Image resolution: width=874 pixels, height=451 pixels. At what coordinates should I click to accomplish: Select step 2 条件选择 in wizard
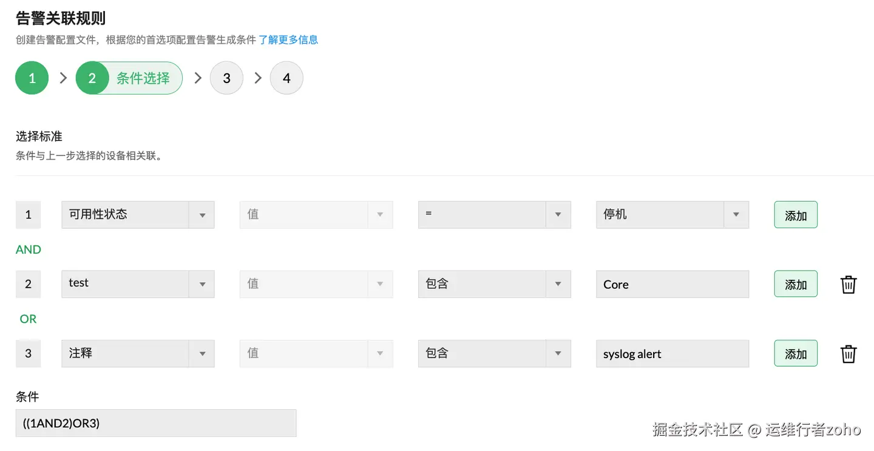tap(129, 78)
